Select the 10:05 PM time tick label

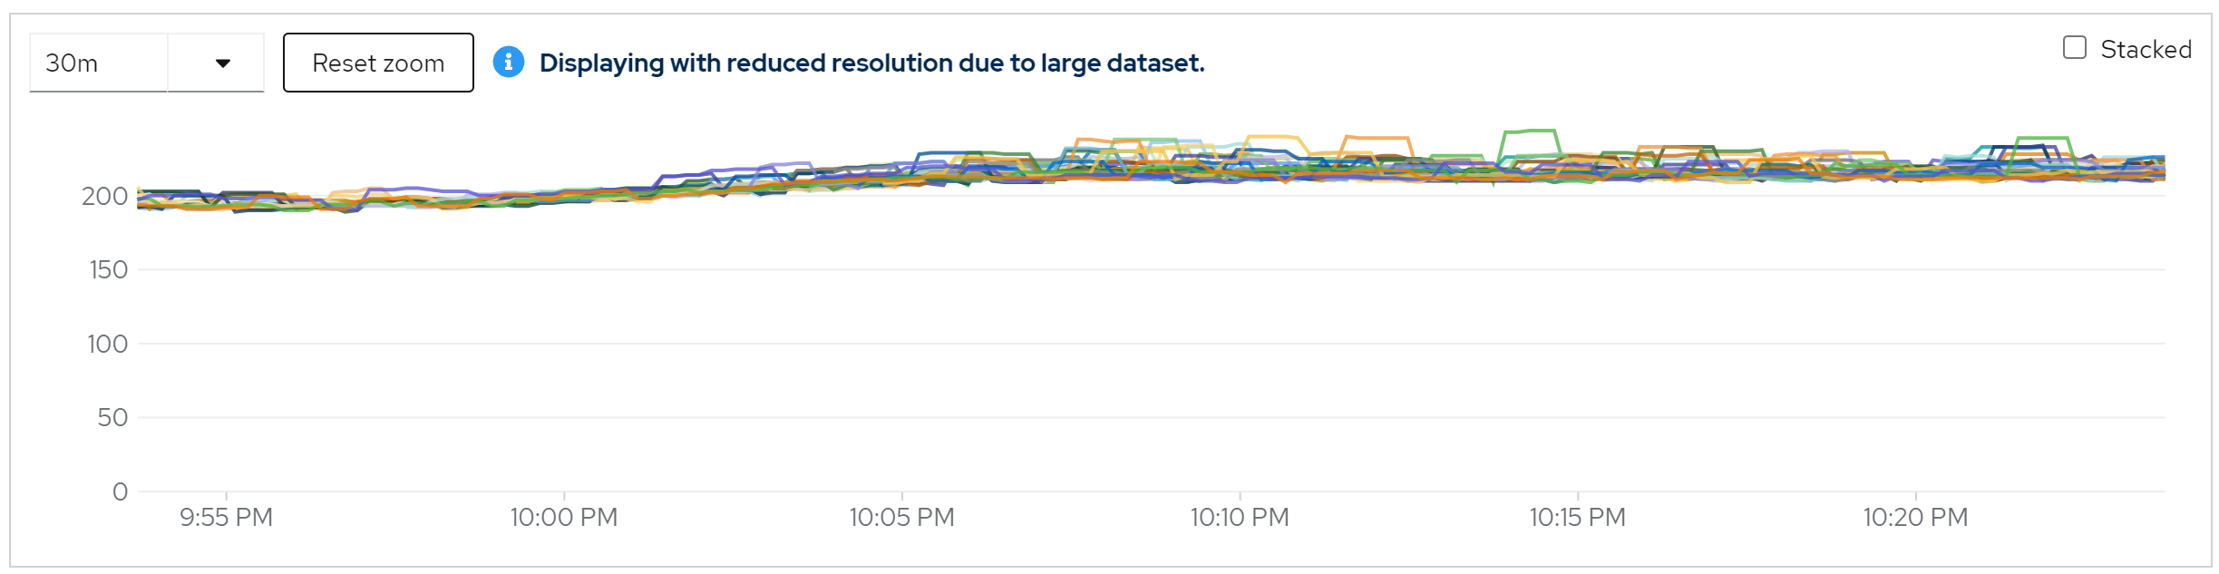coord(901,517)
